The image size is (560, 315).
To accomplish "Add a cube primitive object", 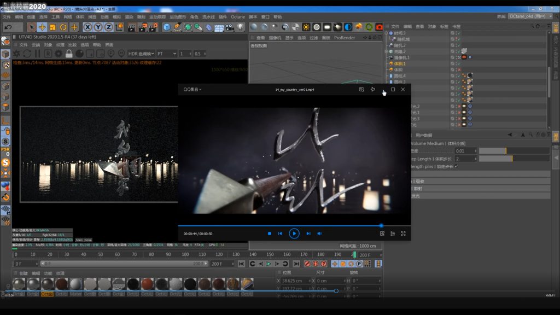I will (167, 27).
